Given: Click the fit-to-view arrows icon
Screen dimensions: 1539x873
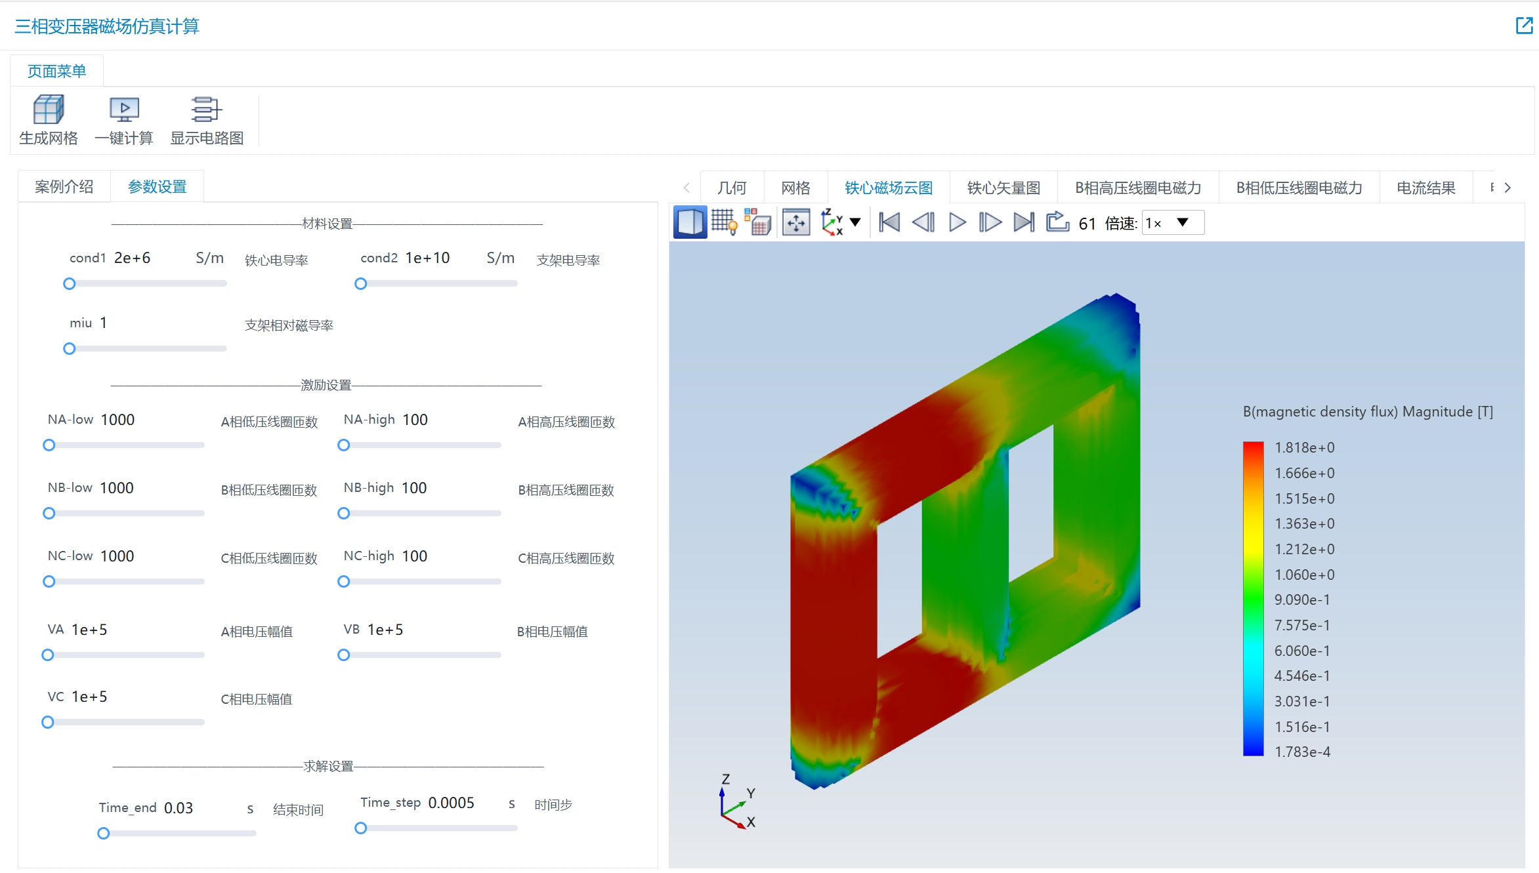Looking at the screenshot, I should 796,222.
